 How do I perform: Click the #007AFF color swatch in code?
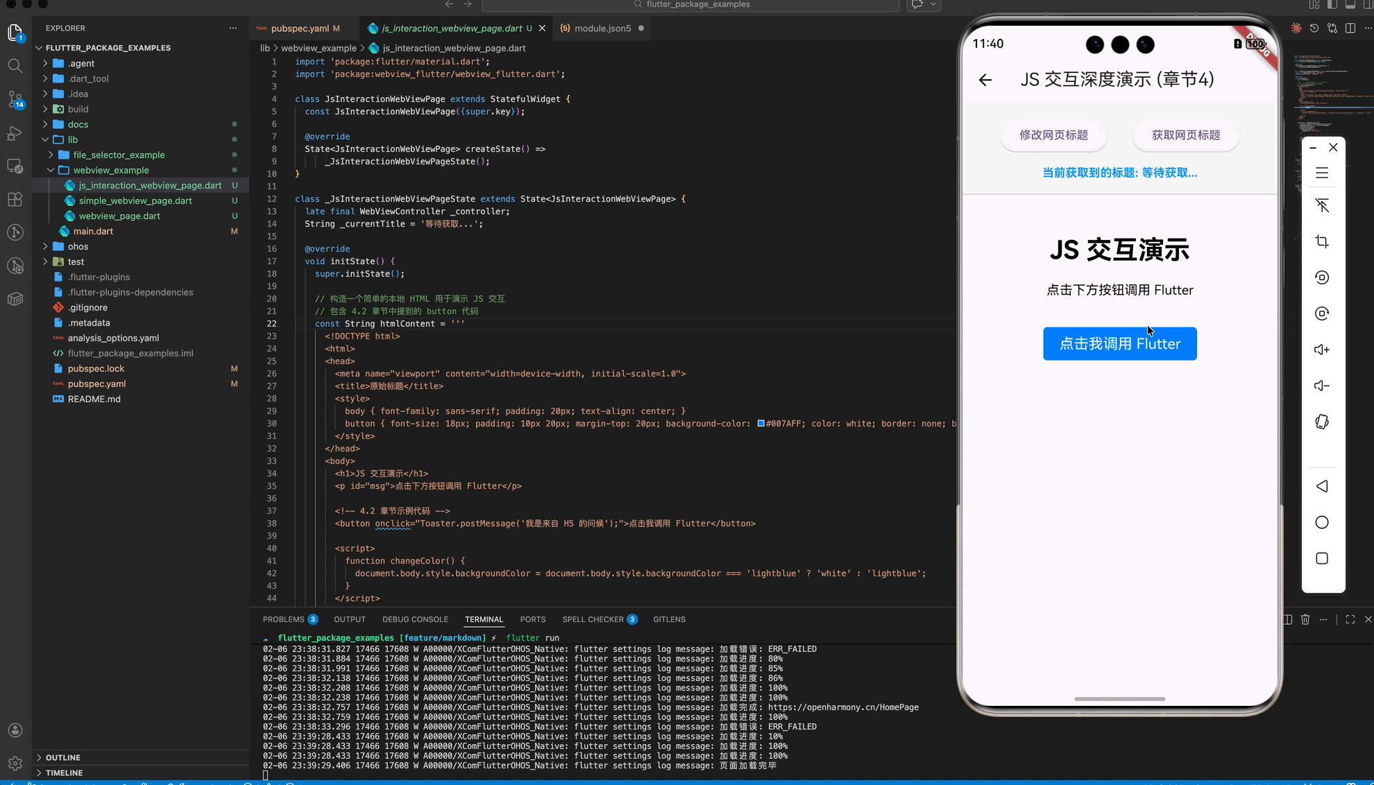click(761, 423)
